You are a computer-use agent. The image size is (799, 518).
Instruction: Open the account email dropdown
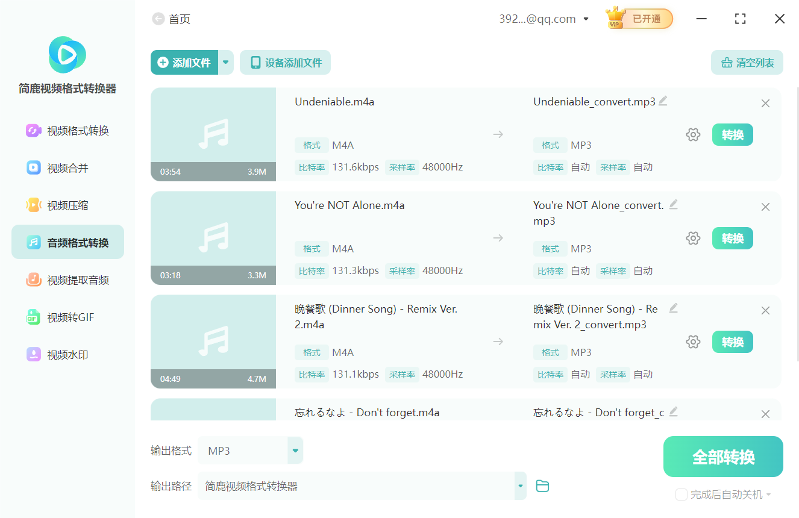coord(586,19)
